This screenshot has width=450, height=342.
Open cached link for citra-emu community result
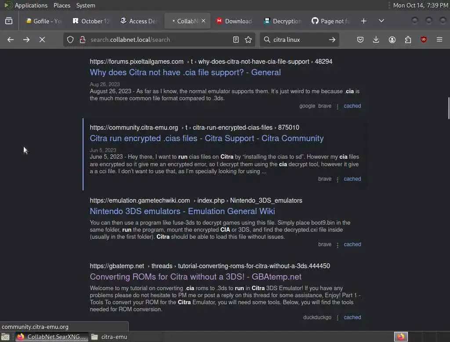(x=352, y=179)
